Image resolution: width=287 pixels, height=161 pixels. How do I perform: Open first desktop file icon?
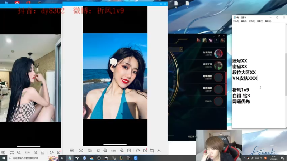(x=176, y=5)
